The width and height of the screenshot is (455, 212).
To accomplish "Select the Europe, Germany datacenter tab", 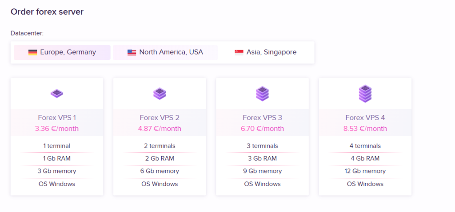I will [x=62, y=52].
